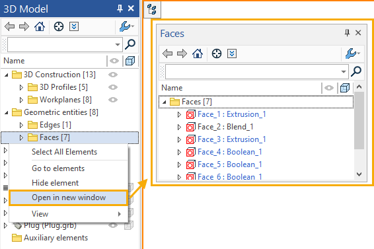
Task: Click Name column header in 3D Model panel
Action: [x=14, y=61]
